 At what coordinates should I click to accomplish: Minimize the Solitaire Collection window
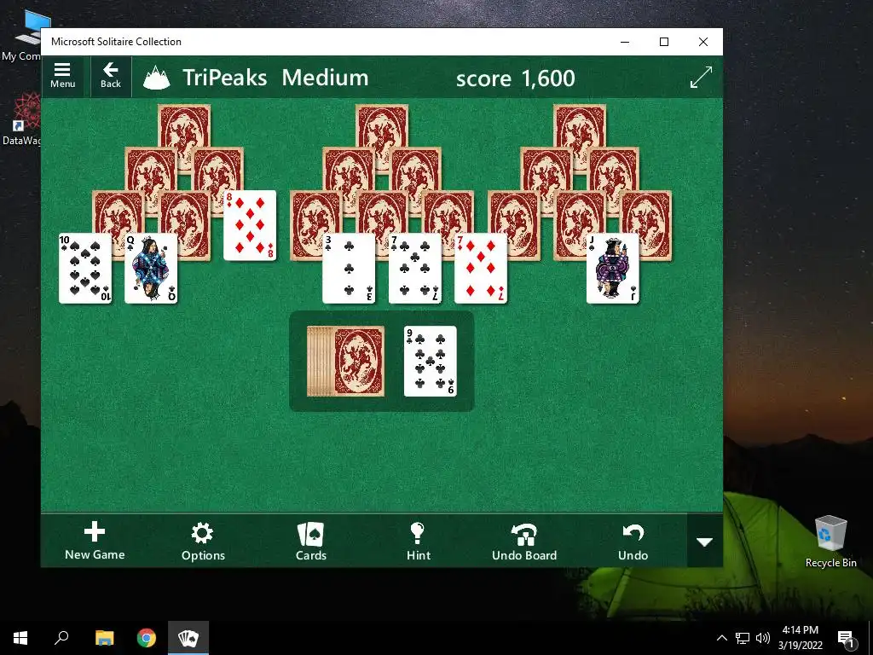tap(625, 42)
